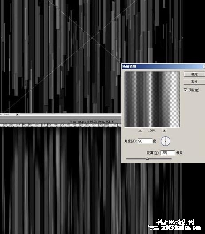The image size is (205, 234).
Task: Open the status bar arrow popup menu
Action: coord(18,115)
